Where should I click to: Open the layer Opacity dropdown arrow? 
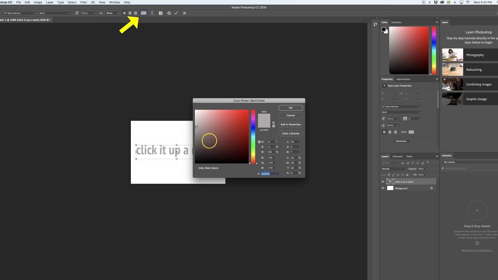427,169
